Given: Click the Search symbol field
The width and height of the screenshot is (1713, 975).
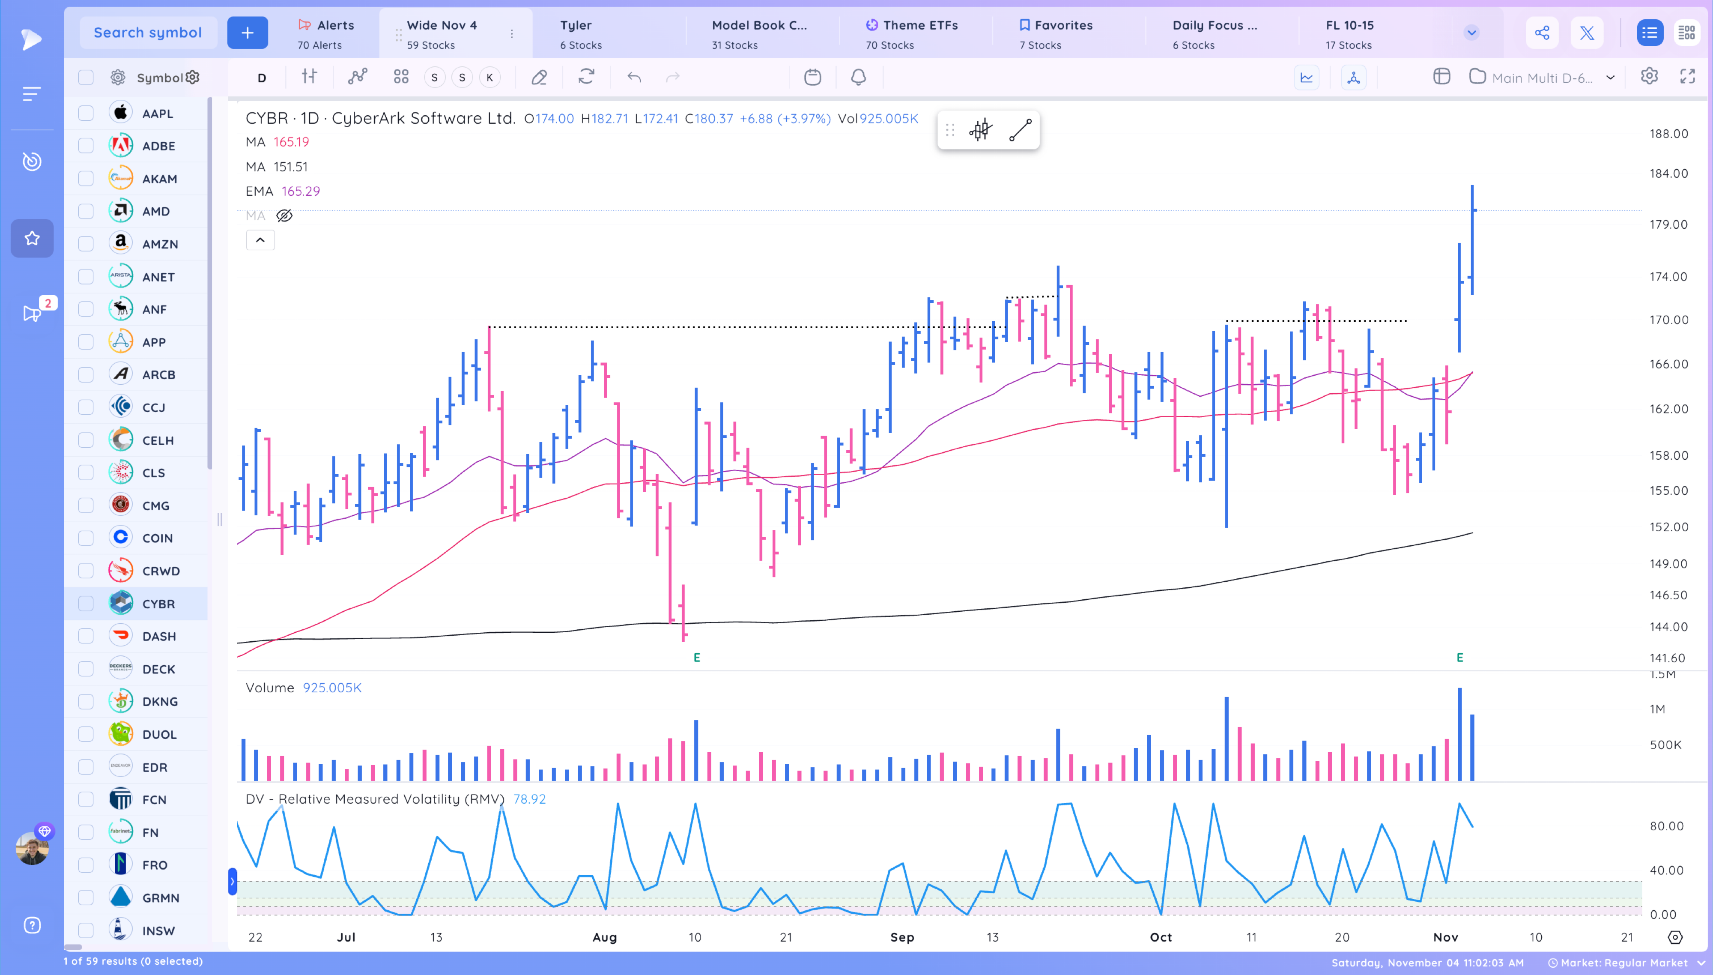Looking at the screenshot, I should (x=148, y=33).
